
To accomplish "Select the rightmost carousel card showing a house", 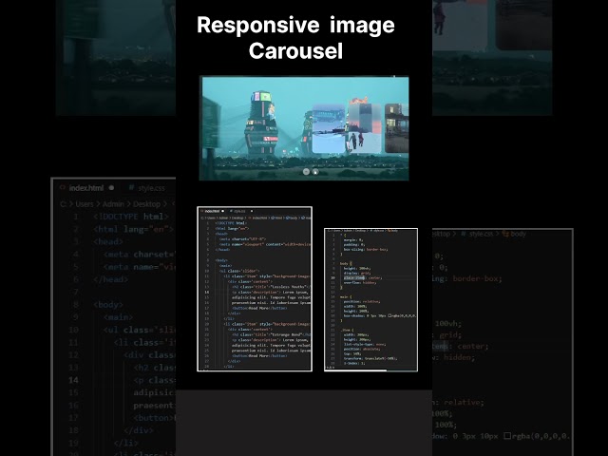I will point(397,128).
